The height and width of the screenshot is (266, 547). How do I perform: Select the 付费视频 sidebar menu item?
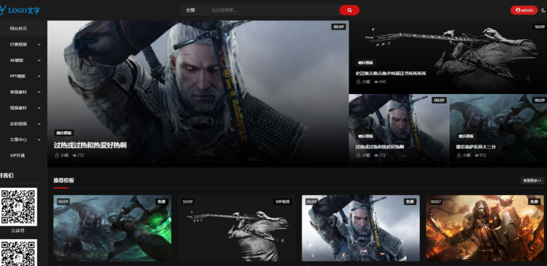(18, 44)
